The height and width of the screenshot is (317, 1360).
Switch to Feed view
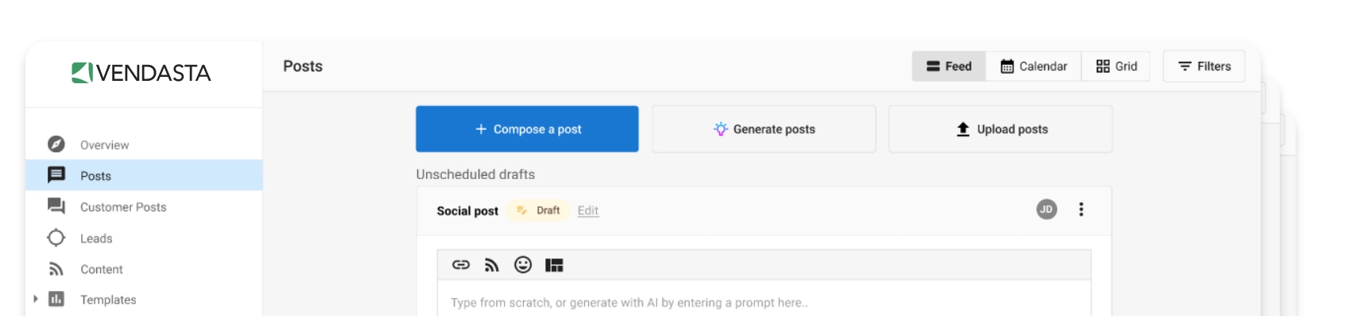point(949,67)
